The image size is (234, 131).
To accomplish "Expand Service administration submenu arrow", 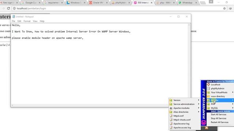I will [199, 104].
